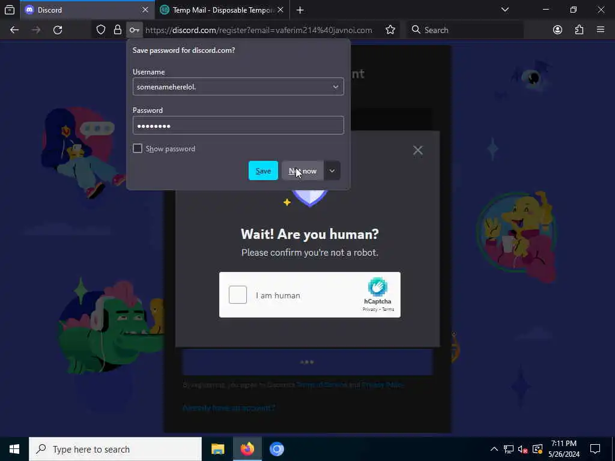
Task: Open the blue circle app on taskbar
Action: (276, 449)
